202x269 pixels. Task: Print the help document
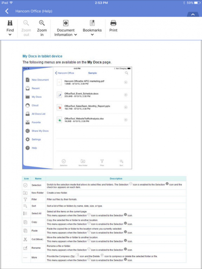[113, 26]
